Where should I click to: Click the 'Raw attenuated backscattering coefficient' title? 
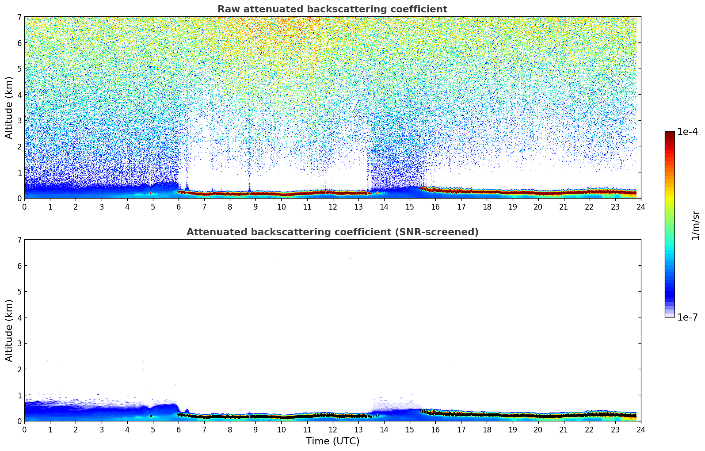(x=332, y=9)
